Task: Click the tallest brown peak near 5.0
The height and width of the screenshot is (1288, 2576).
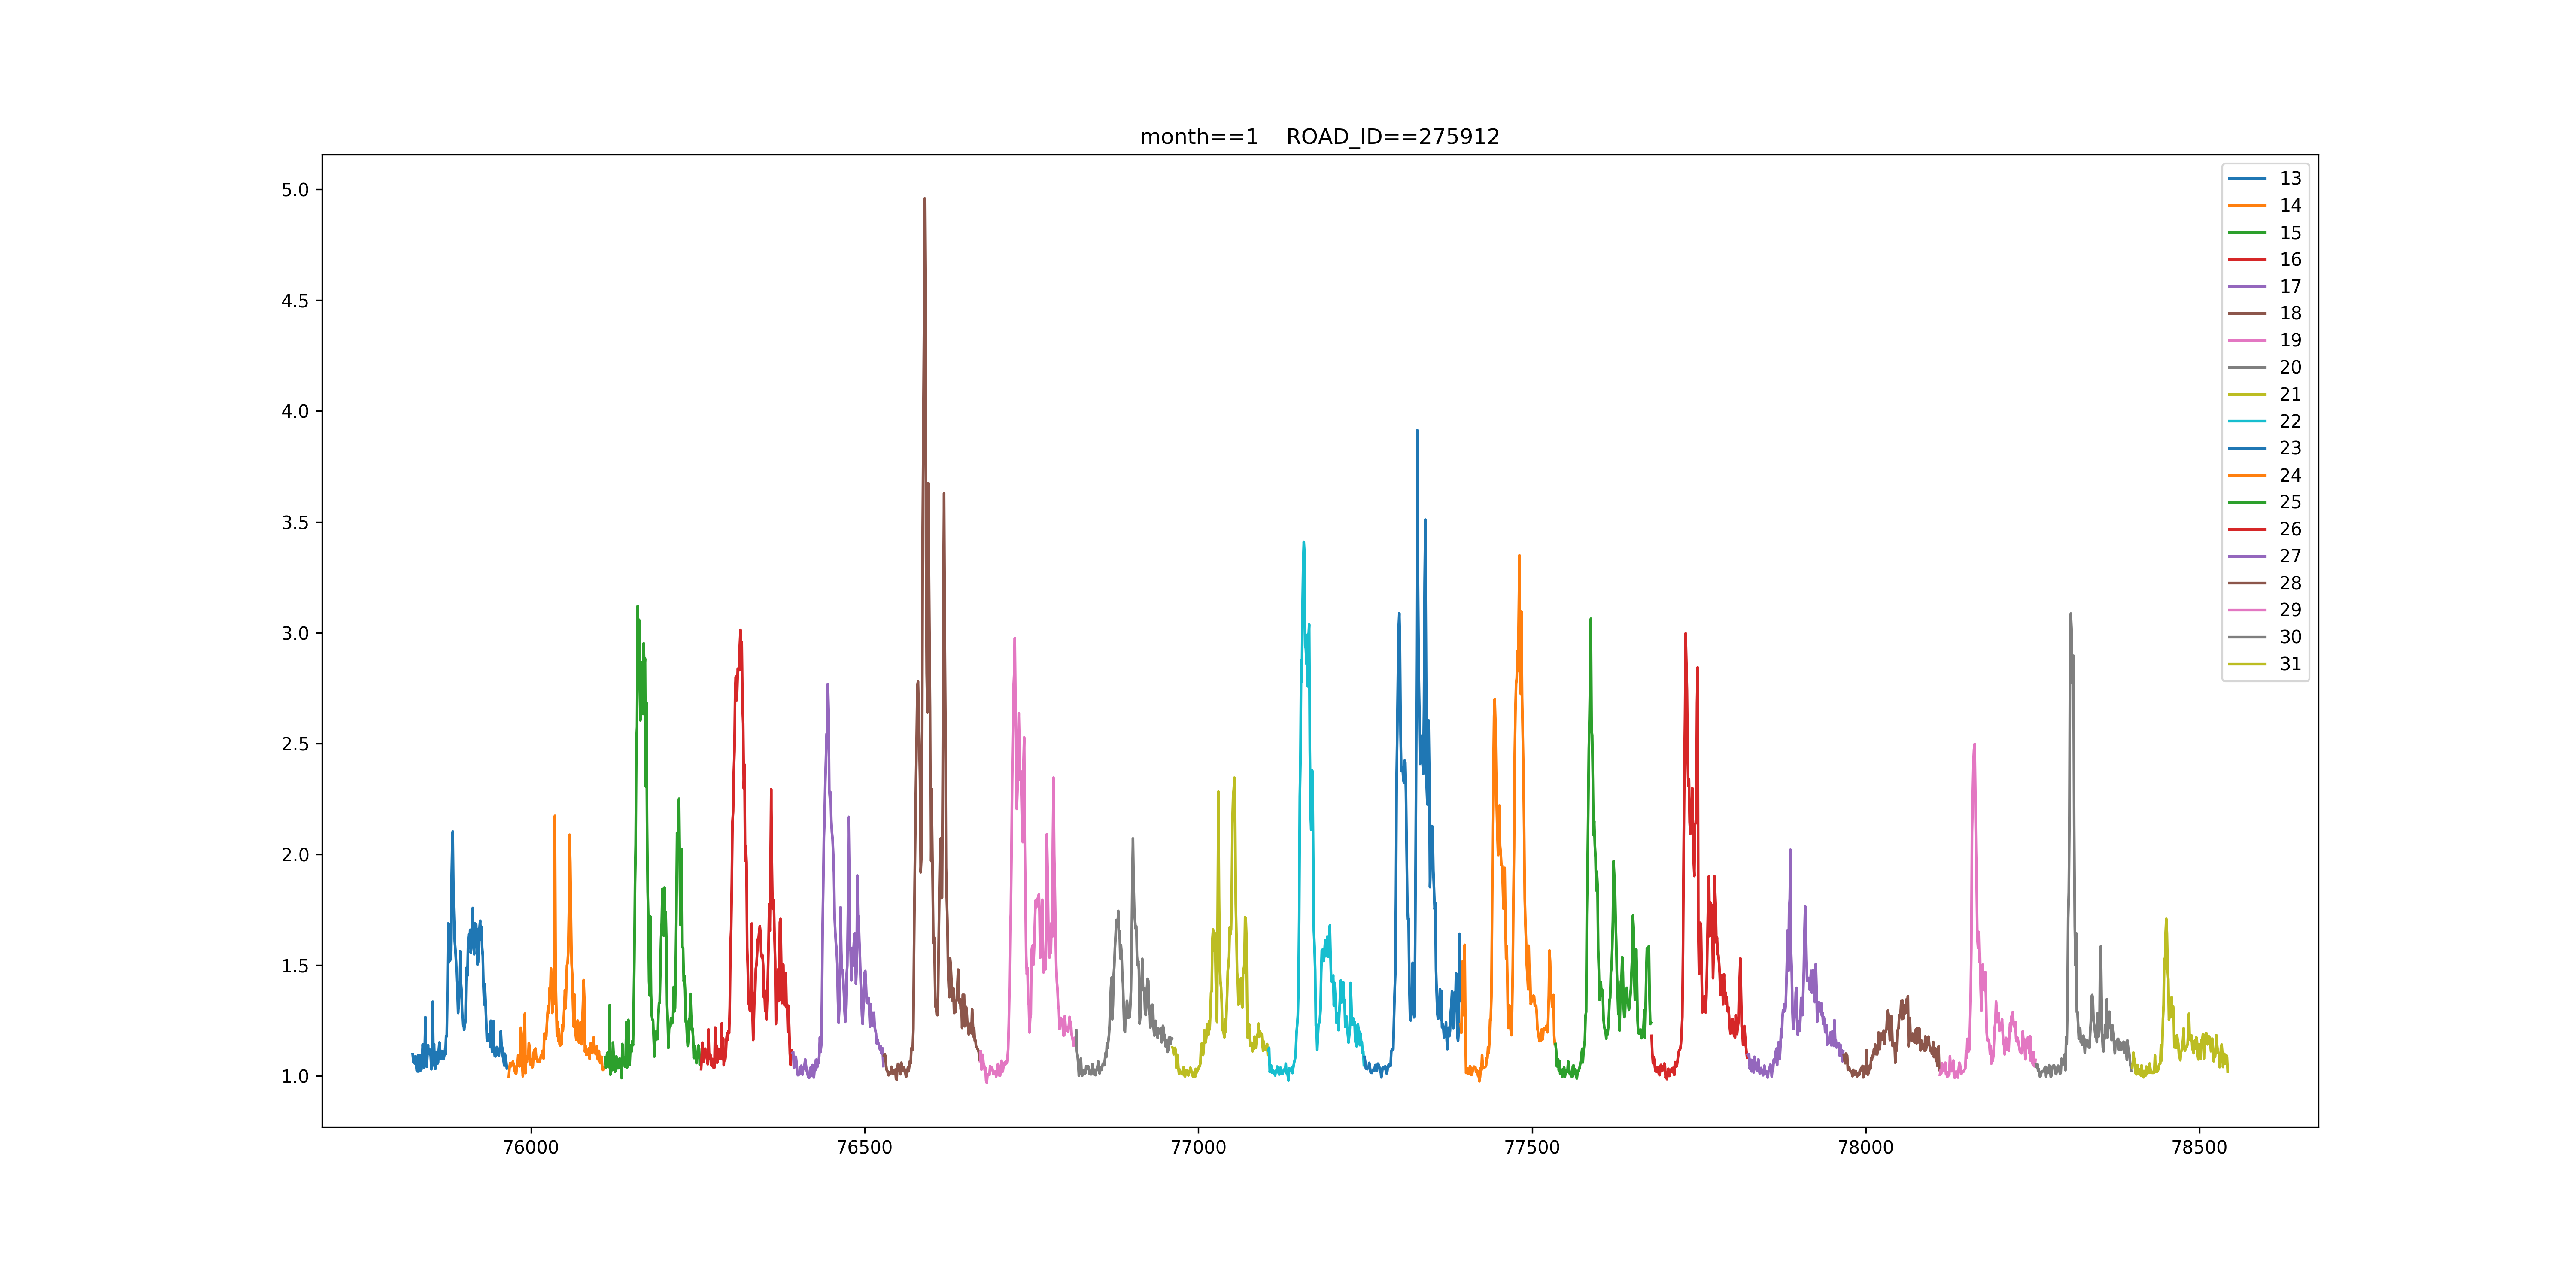Action: [924, 200]
